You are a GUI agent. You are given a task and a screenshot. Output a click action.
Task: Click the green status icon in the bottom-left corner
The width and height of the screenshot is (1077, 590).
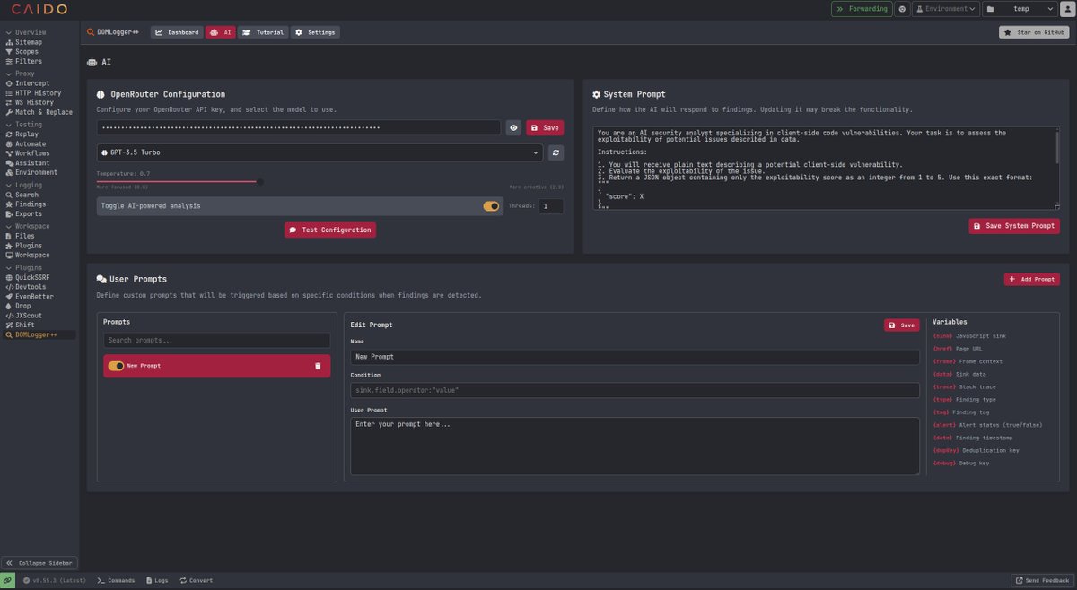point(8,580)
